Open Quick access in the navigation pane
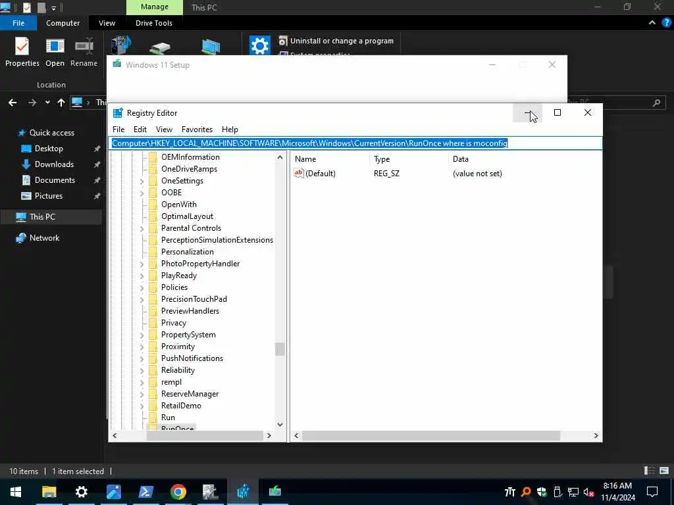 pos(51,133)
